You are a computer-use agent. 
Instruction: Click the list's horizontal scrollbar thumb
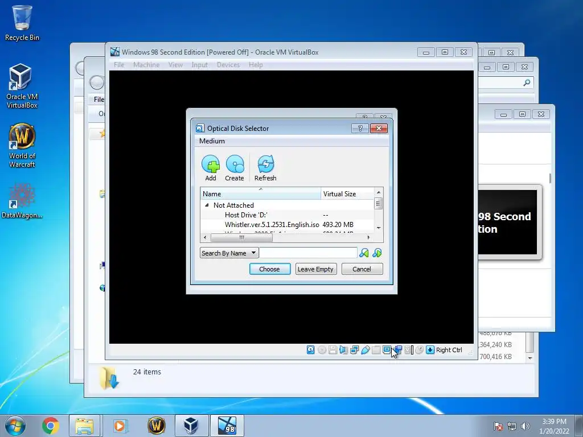[241, 237]
